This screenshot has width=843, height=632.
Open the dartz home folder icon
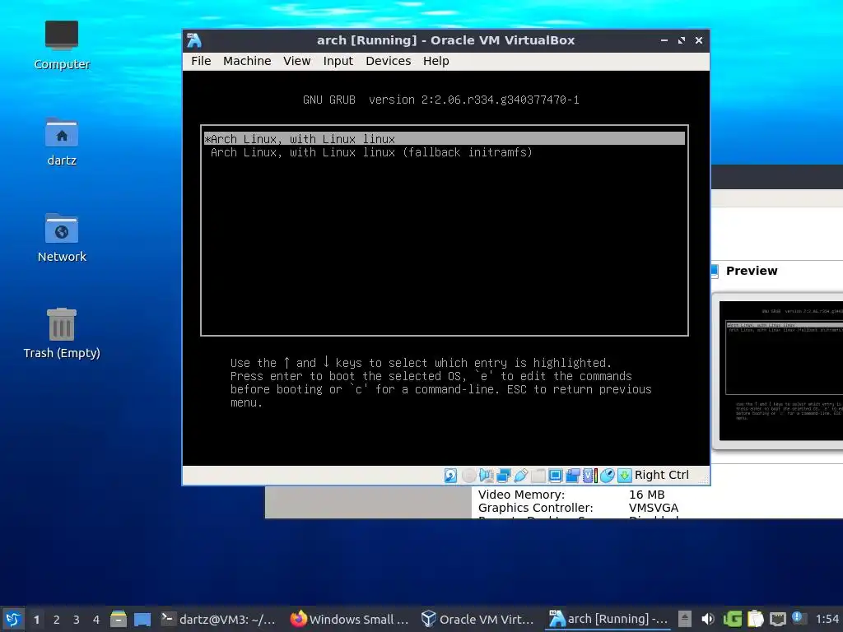tap(62, 142)
